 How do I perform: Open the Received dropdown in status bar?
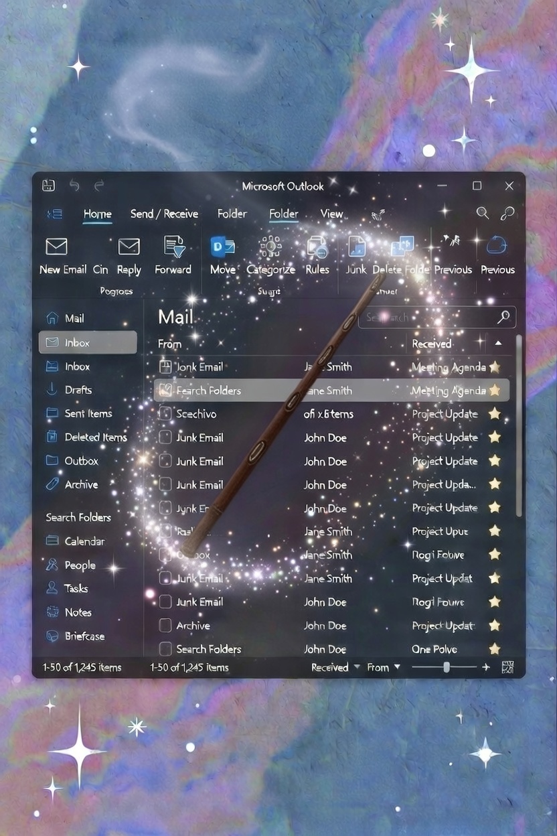pos(335,667)
